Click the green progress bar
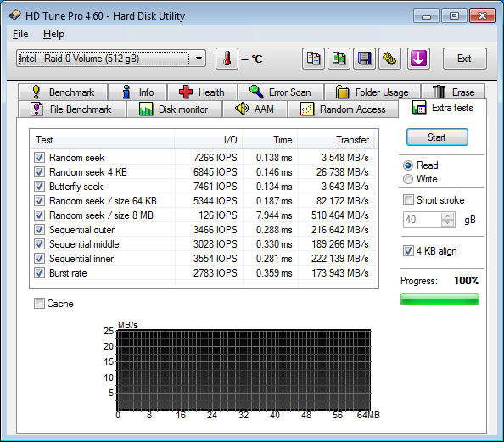 pos(440,299)
